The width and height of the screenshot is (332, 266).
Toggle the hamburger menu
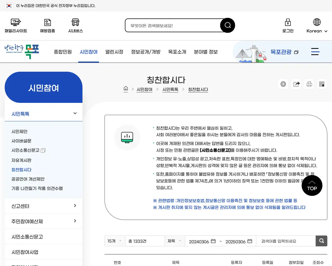point(315,51)
